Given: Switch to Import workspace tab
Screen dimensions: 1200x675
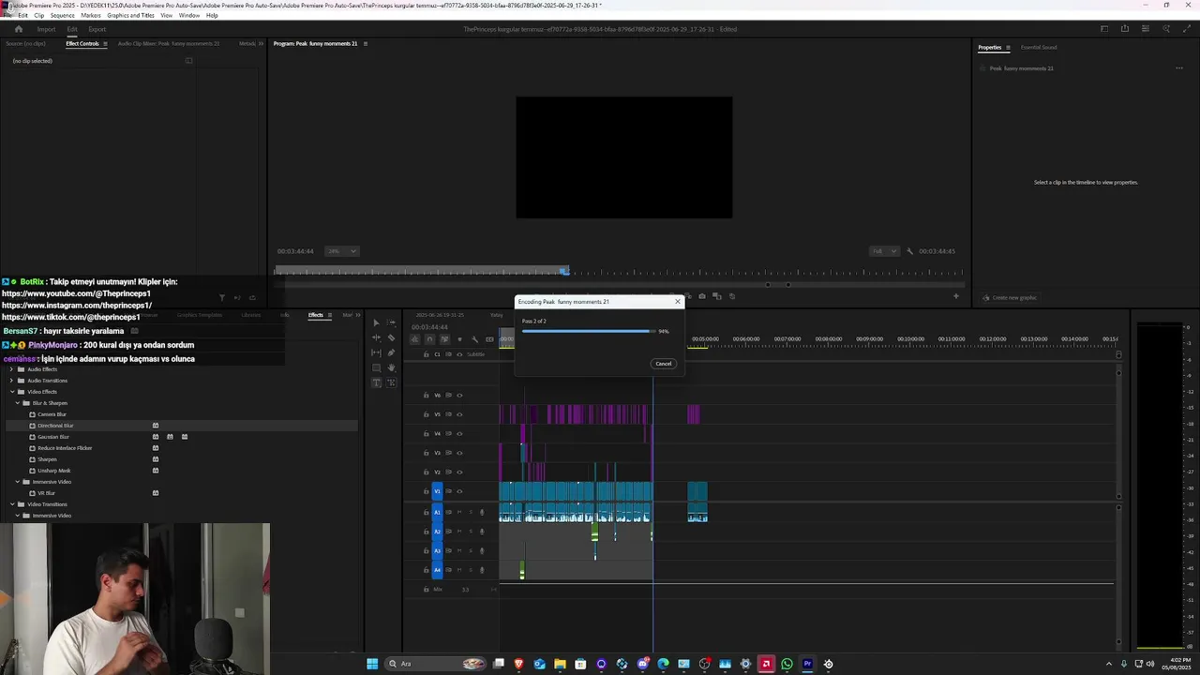Looking at the screenshot, I should pyautogui.click(x=46, y=29).
